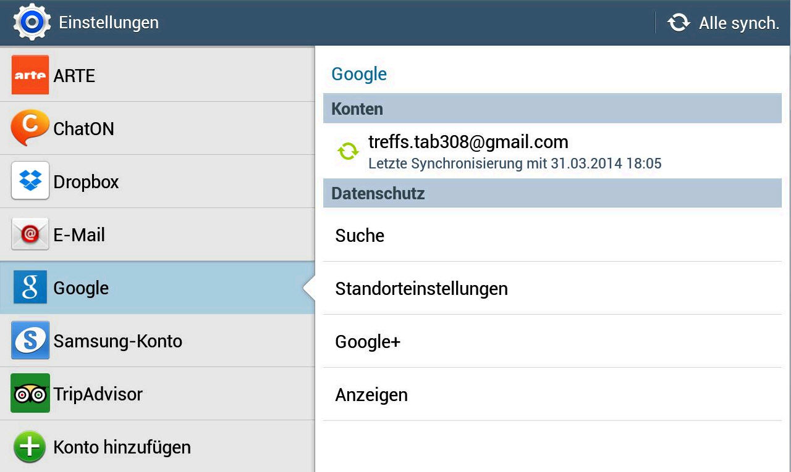The width and height of the screenshot is (791, 472).
Task: Open the treffs.tab308@gmail.com account
Action: point(468,151)
